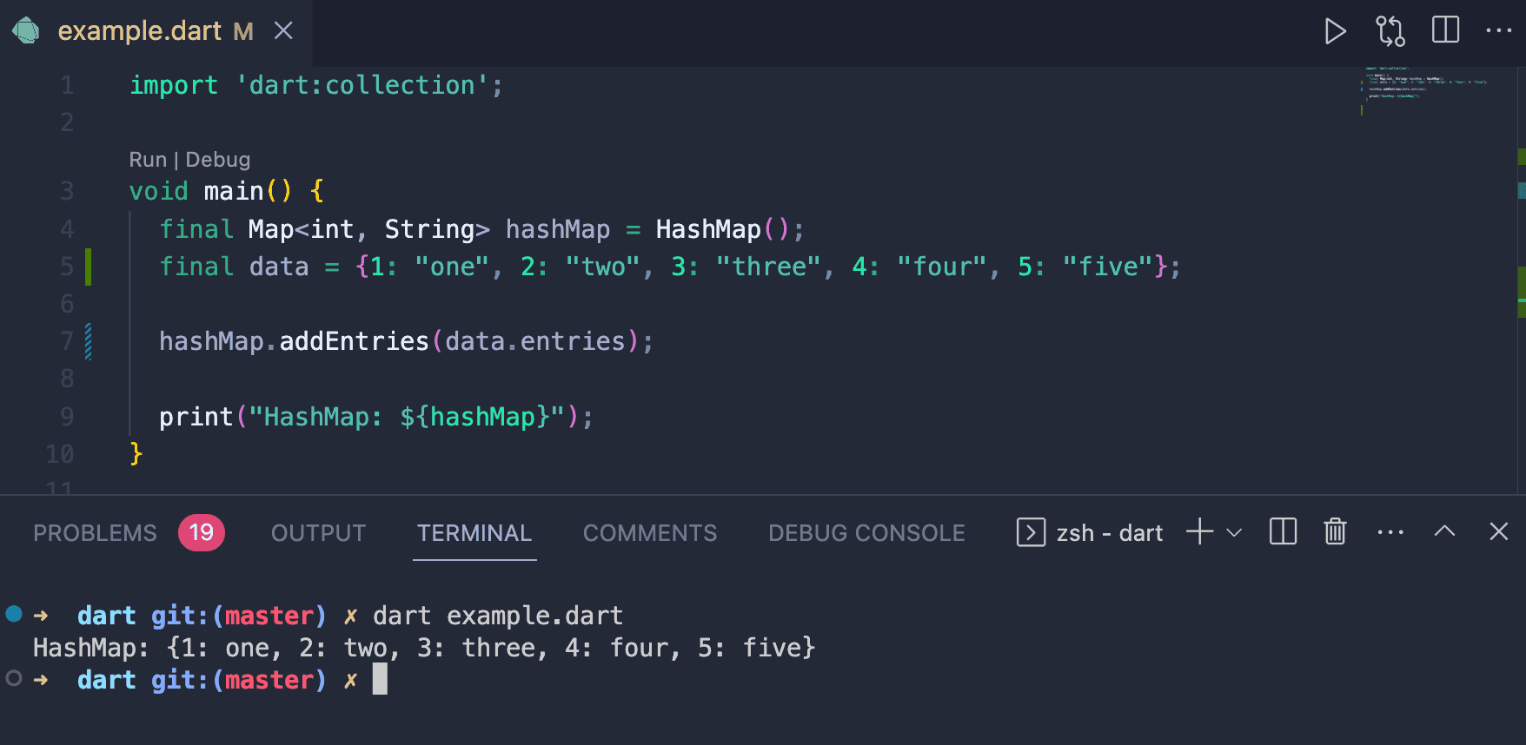Viewport: 1526px width, 745px height.
Task: Click the M modified indicator on tab
Action: click(x=243, y=32)
